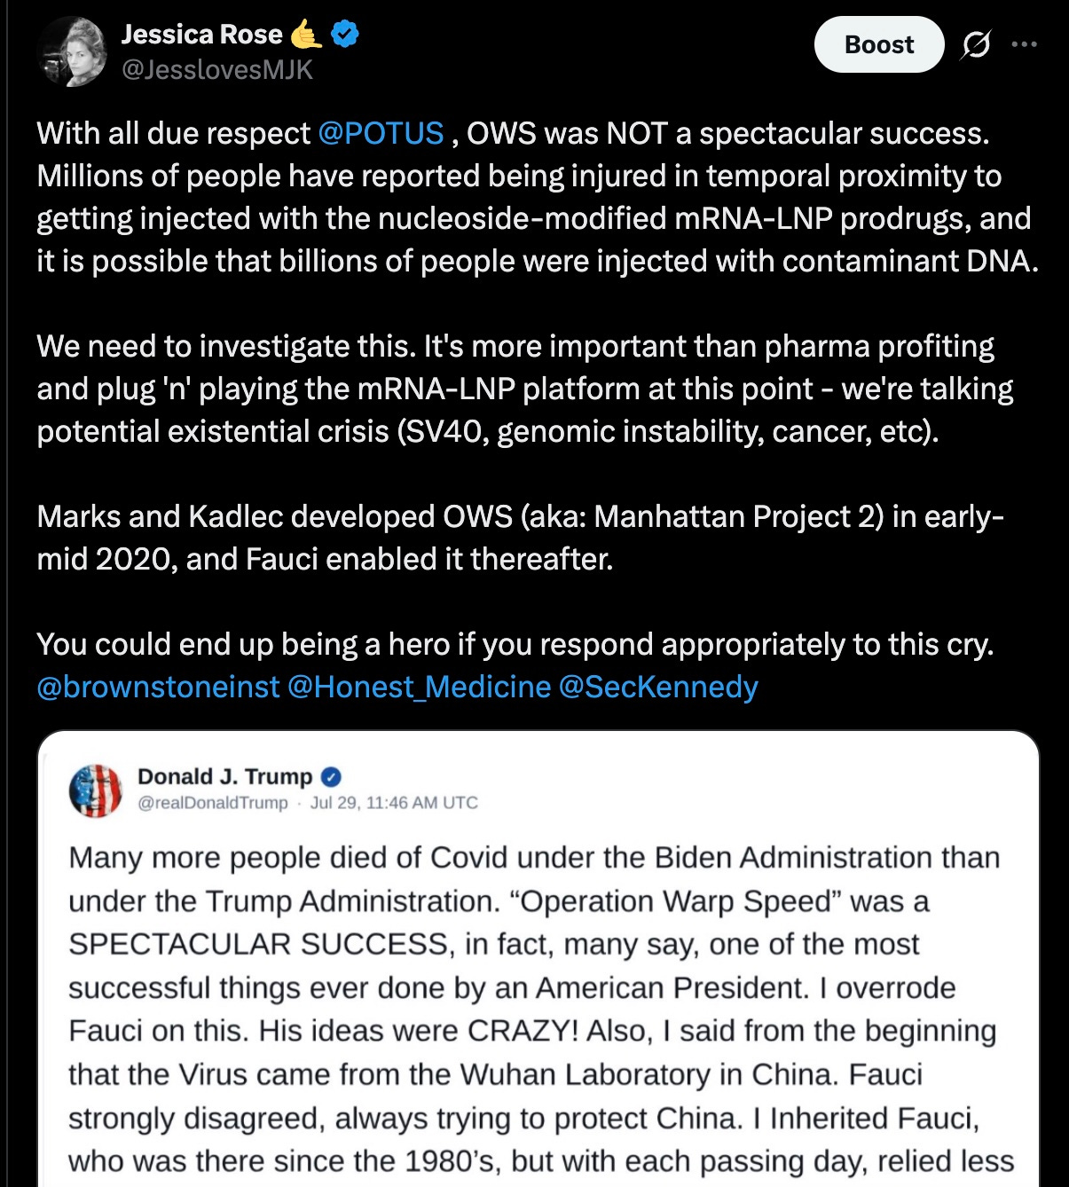Click the Jessica Rose display name
Viewport: 1069px width, 1187px height.
click(x=201, y=34)
